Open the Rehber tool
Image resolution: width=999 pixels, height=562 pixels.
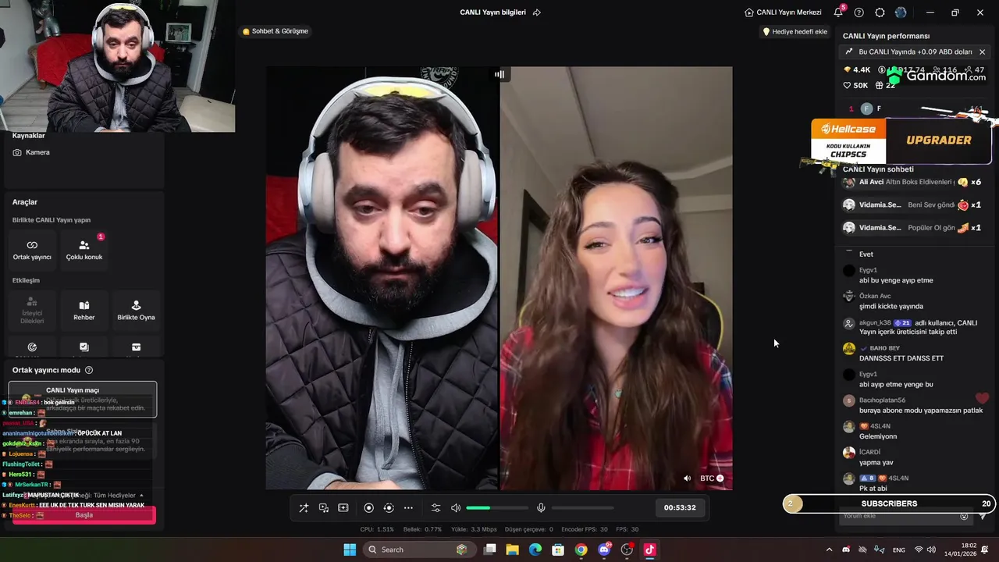[x=84, y=311]
